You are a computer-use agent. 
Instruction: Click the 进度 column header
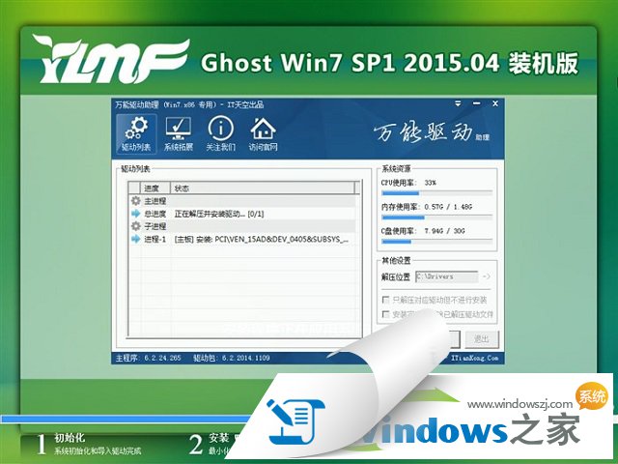pyautogui.click(x=155, y=188)
